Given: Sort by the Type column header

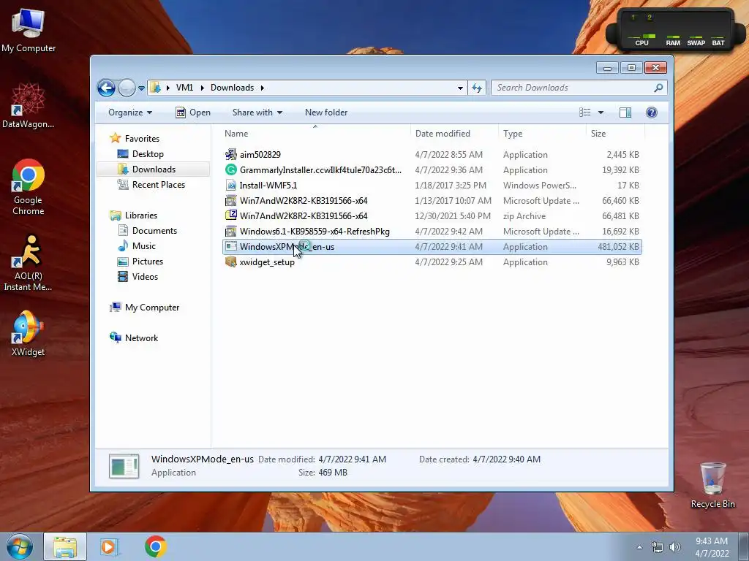Looking at the screenshot, I should (x=513, y=134).
